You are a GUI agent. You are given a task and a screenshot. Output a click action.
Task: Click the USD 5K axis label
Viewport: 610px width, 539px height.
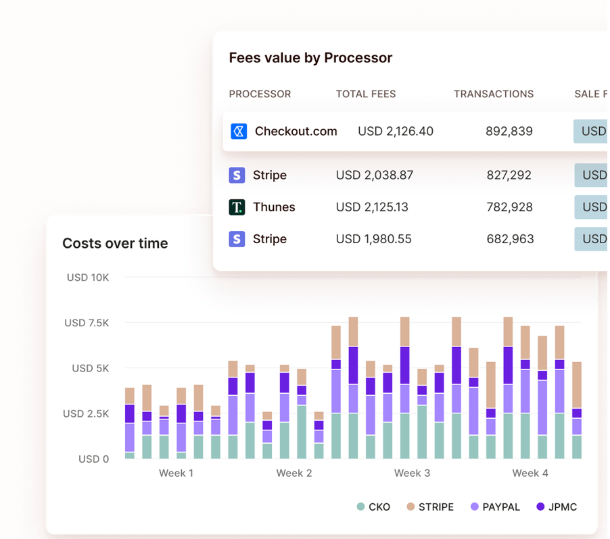click(x=91, y=368)
